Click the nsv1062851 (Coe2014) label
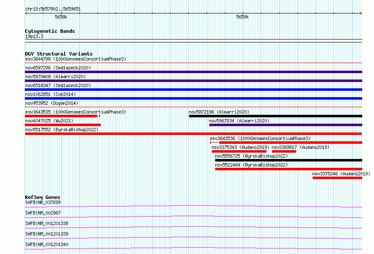 coord(50,94)
